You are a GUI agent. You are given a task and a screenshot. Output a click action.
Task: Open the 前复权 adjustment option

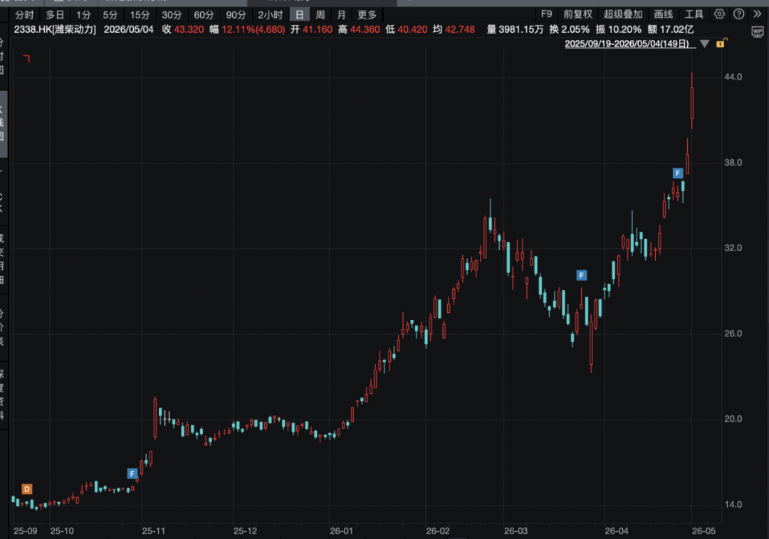(x=577, y=14)
